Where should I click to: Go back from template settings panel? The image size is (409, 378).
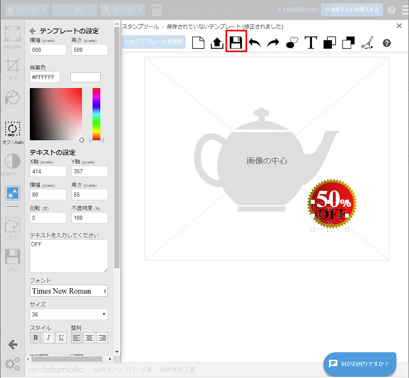click(33, 31)
